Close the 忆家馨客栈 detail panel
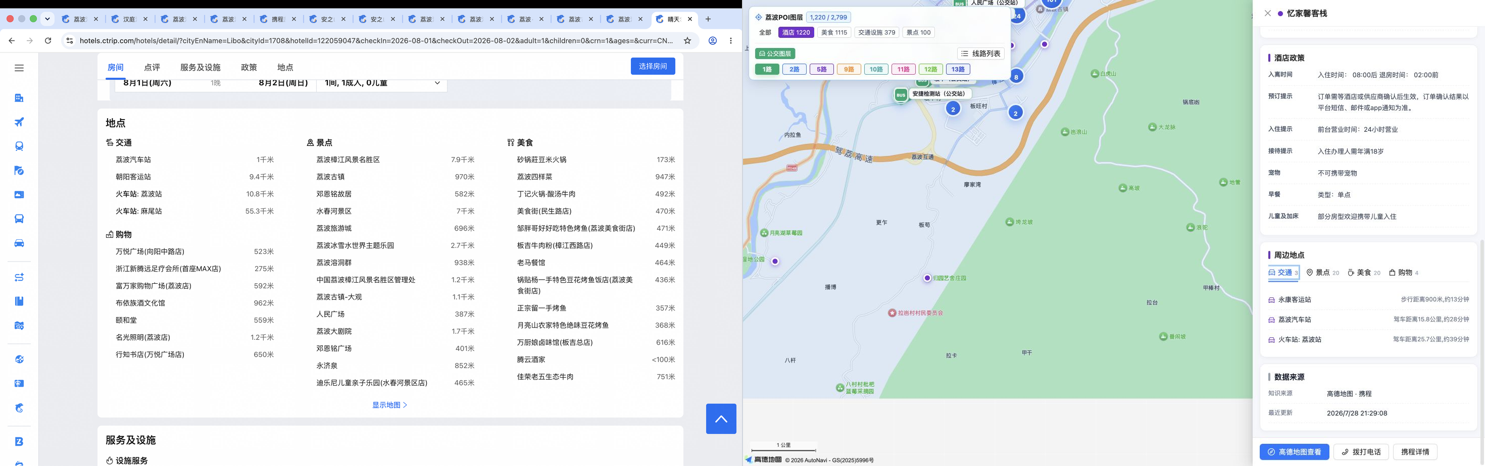Viewport: 1485px width, 466px height. [1267, 13]
